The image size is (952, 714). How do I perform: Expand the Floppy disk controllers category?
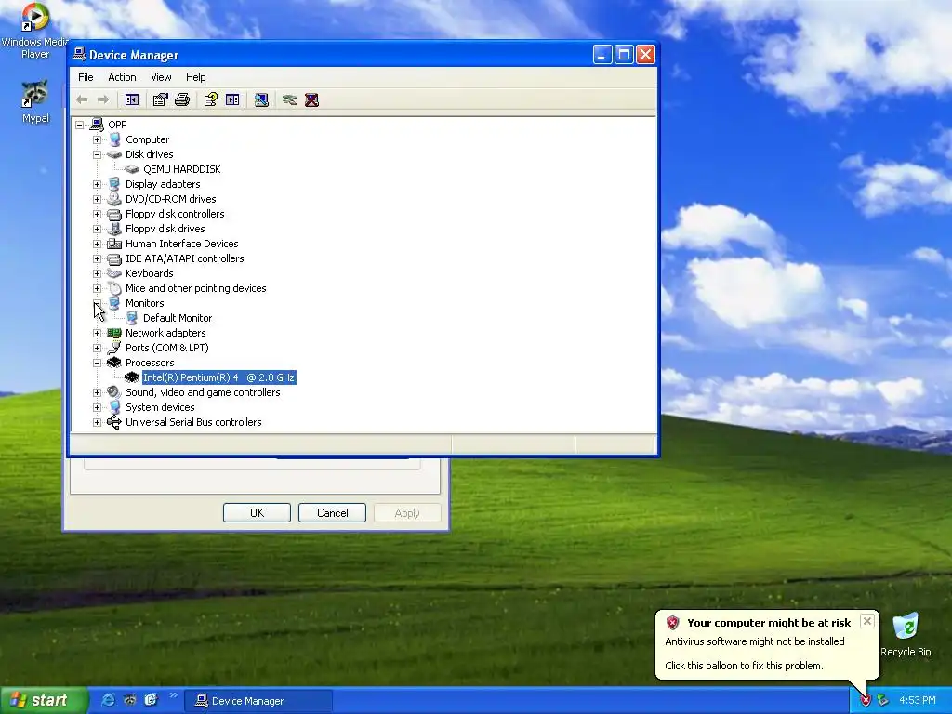click(x=97, y=214)
